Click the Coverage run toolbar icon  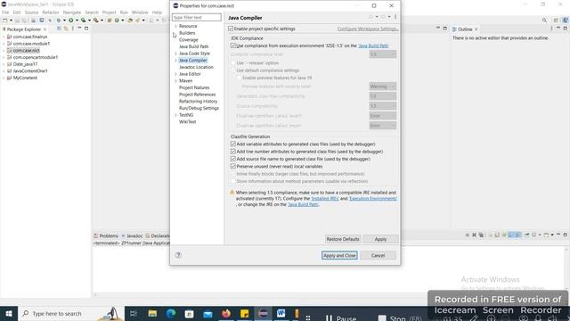pyautogui.click(x=83, y=21)
